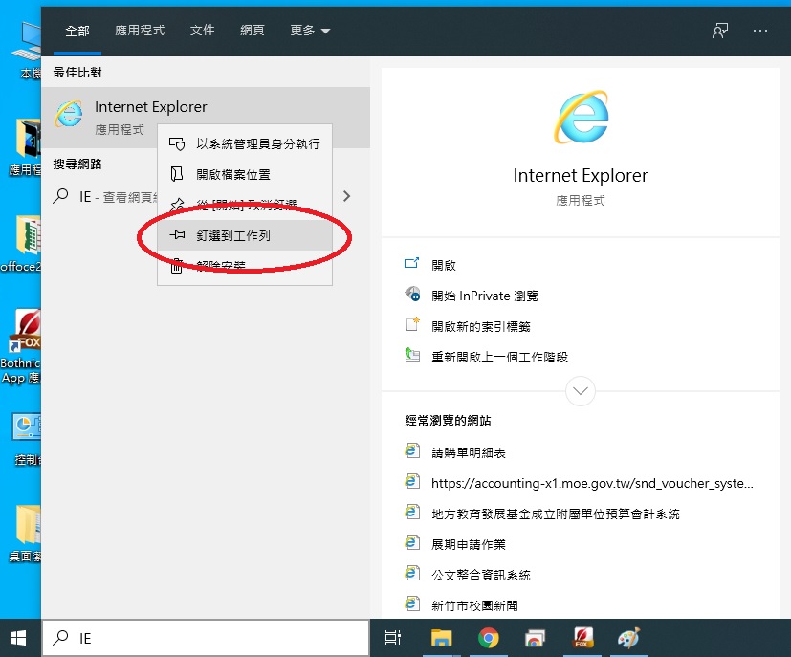The image size is (791, 657).
Task: Select Internet Explorer best match result
Action: 206,118
